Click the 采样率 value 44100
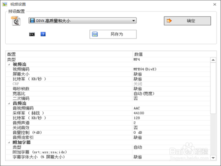Image resolution: width=221 pixels, height=166 pixels. tap(139, 113)
